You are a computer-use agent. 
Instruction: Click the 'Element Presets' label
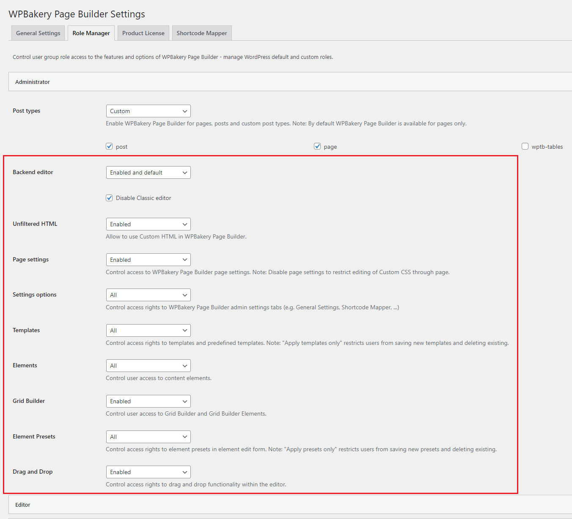click(x=34, y=436)
